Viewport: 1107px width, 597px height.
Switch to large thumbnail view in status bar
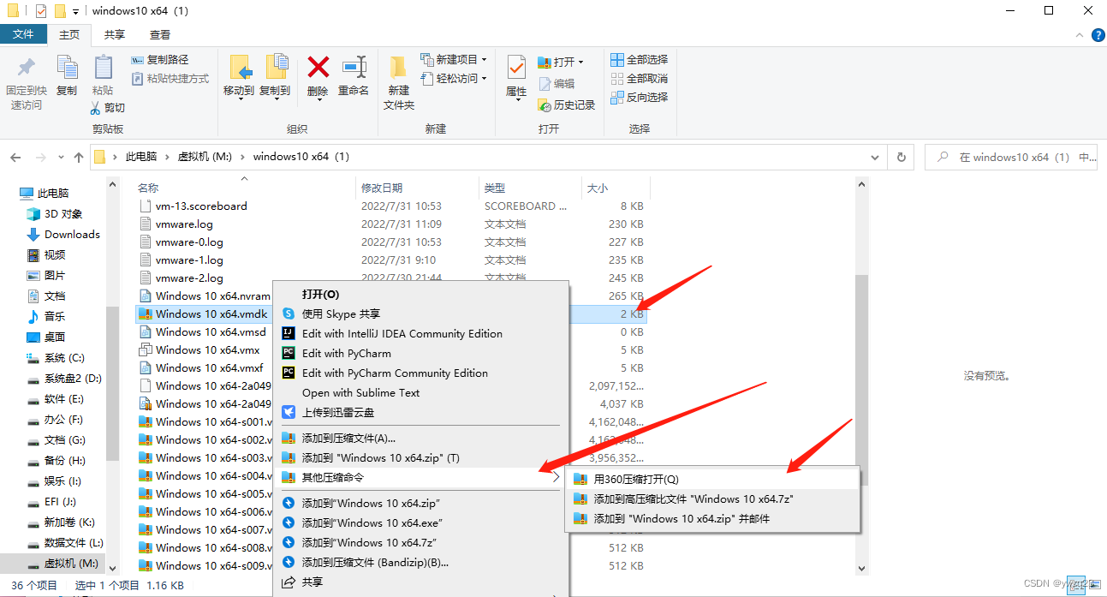1095,585
